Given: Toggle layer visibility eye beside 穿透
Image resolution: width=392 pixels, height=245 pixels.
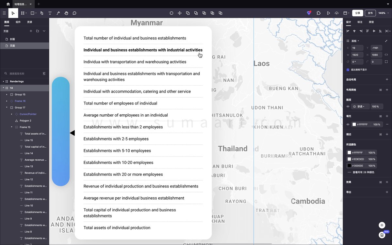Looking at the screenshot, I should tap(348, 106).
